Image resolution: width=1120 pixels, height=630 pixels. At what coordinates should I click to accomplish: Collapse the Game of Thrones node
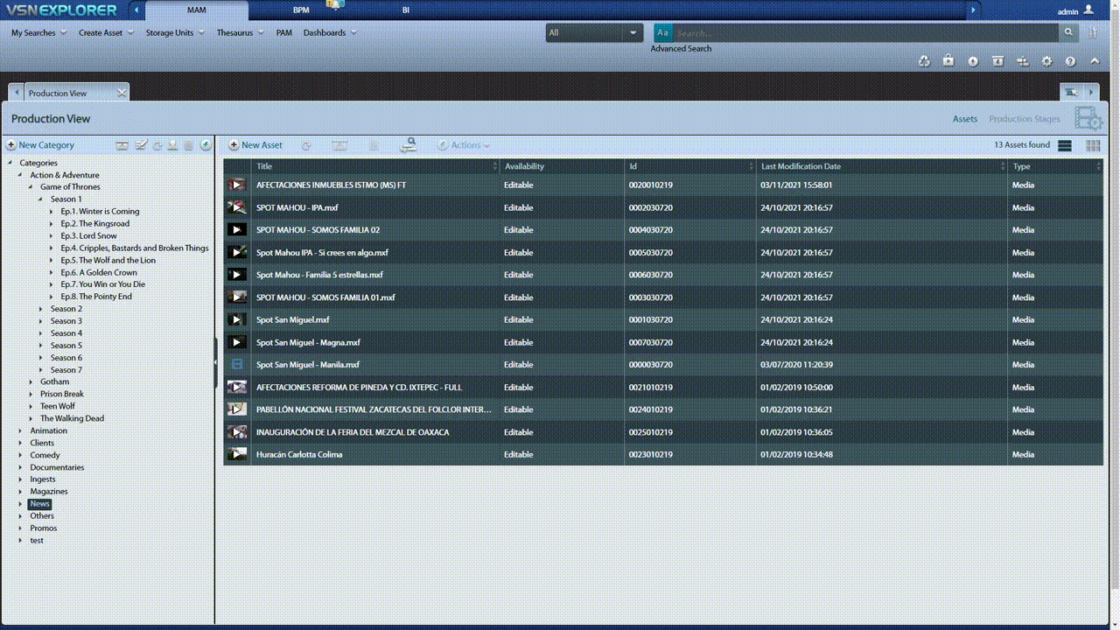click(31, 187)
